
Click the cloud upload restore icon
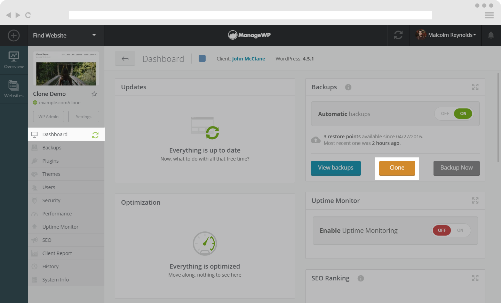(316, 140)
